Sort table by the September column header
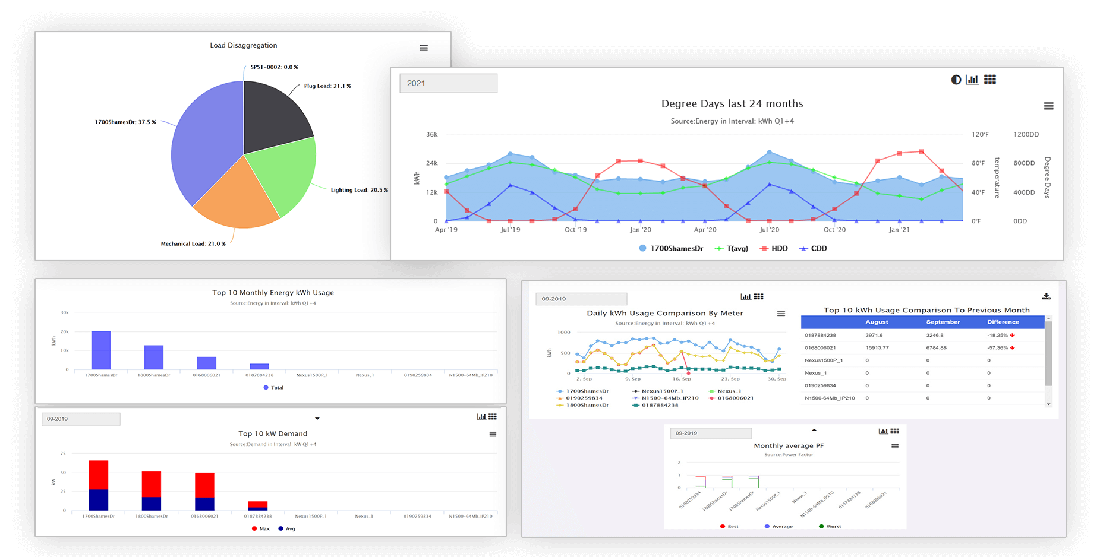1100x557 pixels. [943, 322]
